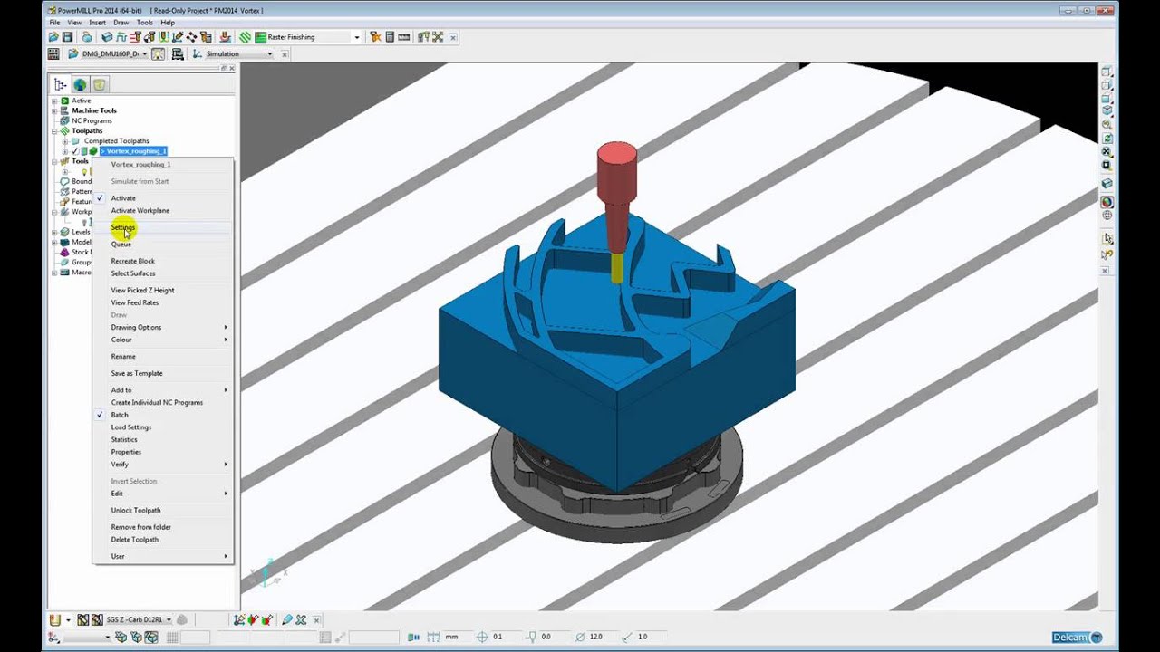Click Delete Toolpath in context menu
Image resolution: width=1160 pixels, height=652 pixels.
[x=135, y=540]
